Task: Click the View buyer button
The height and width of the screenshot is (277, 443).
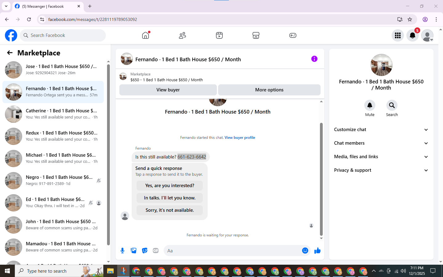Action: point(168,90)
